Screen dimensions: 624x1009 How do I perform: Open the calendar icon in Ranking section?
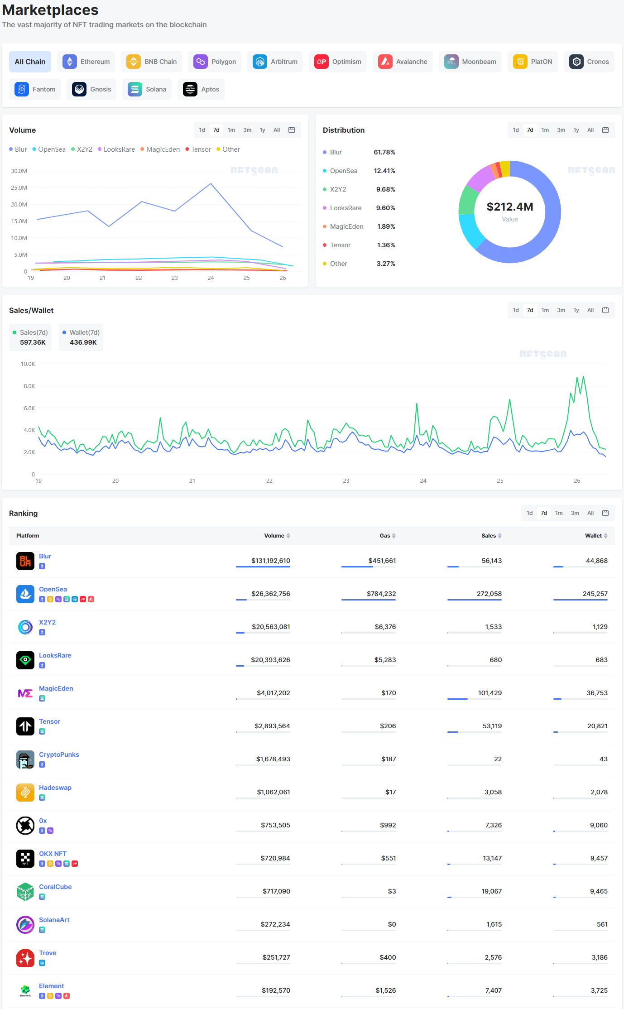[605, 513]
